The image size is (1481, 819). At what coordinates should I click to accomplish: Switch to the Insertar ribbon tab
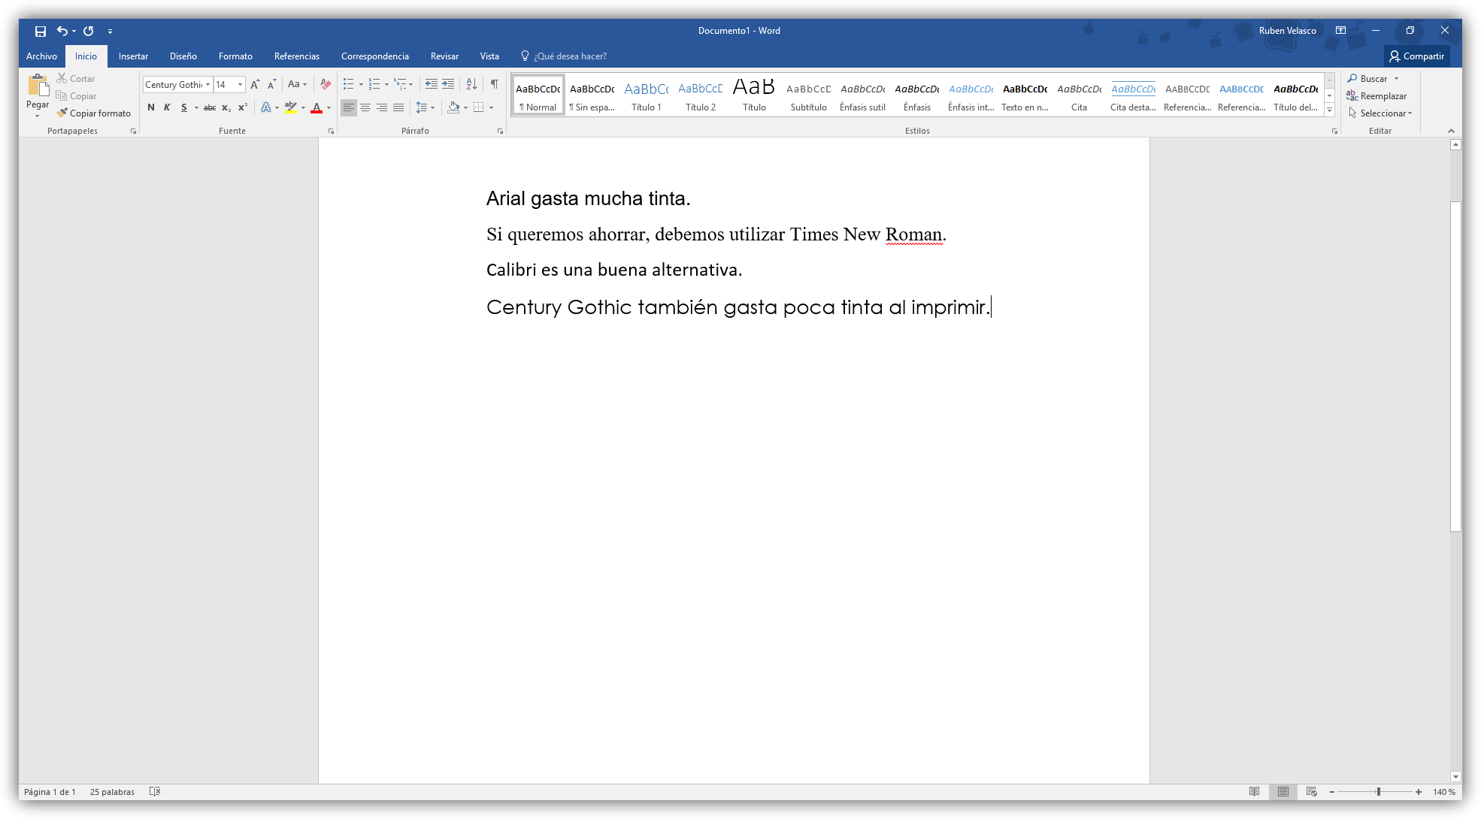point(133,56)
